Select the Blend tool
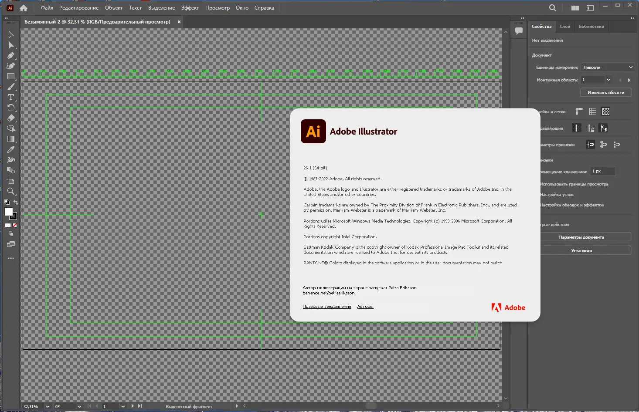This screenshot has width=639, height=412. [11, 170]
